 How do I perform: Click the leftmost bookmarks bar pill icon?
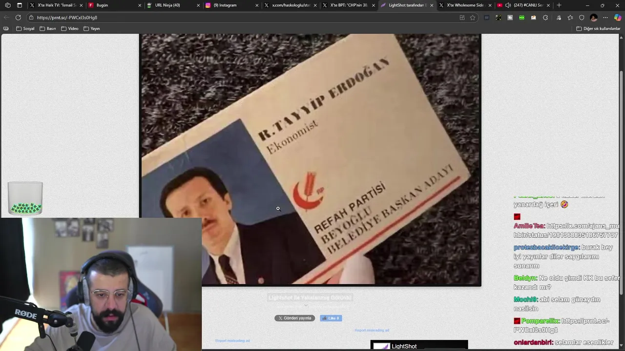tap(6, 28)
